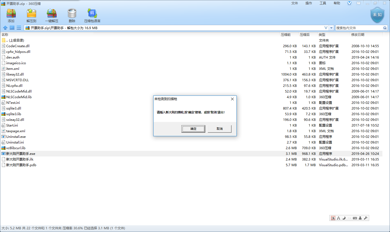Image resolution: width=390 pixels, height=232 pixels.
Task: Select the file libeay32.dll
Action: click(15, 74)
